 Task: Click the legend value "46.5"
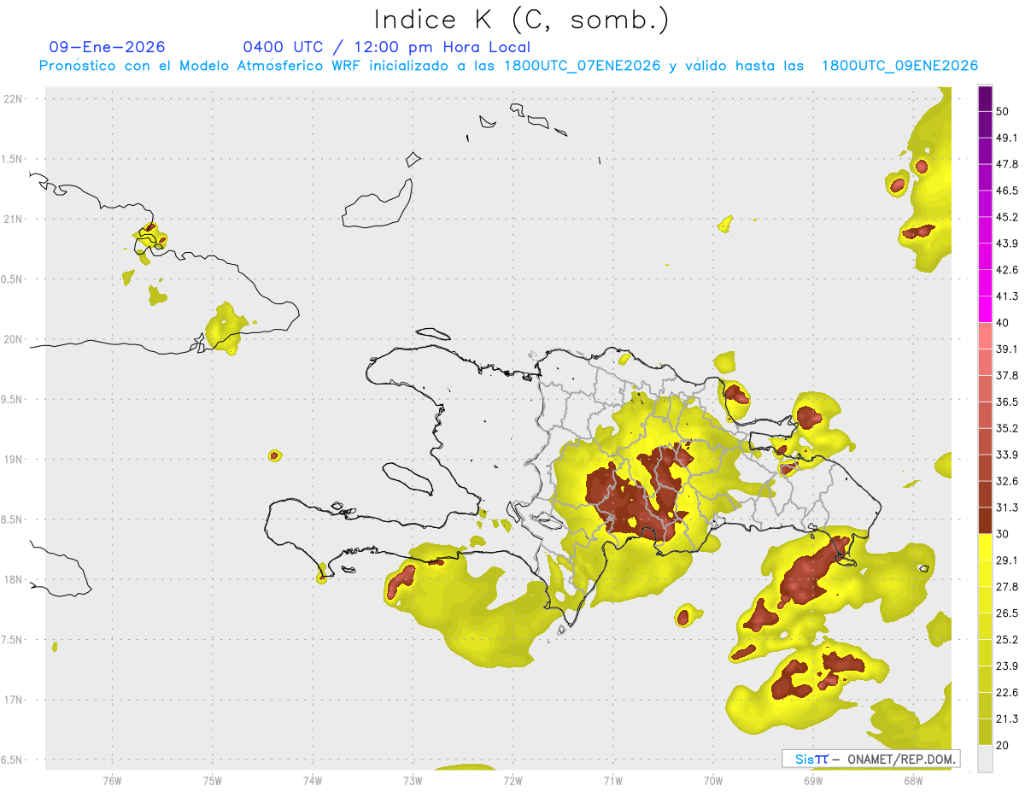1007,191
